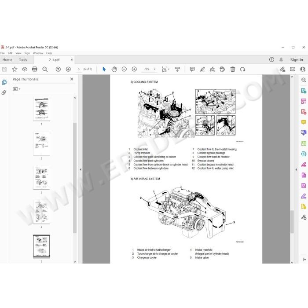The height and width of the screenshot is (308, 308).
Task: Select the Highlight text pen
Action: pyautogui.click(x=202, y=69)
